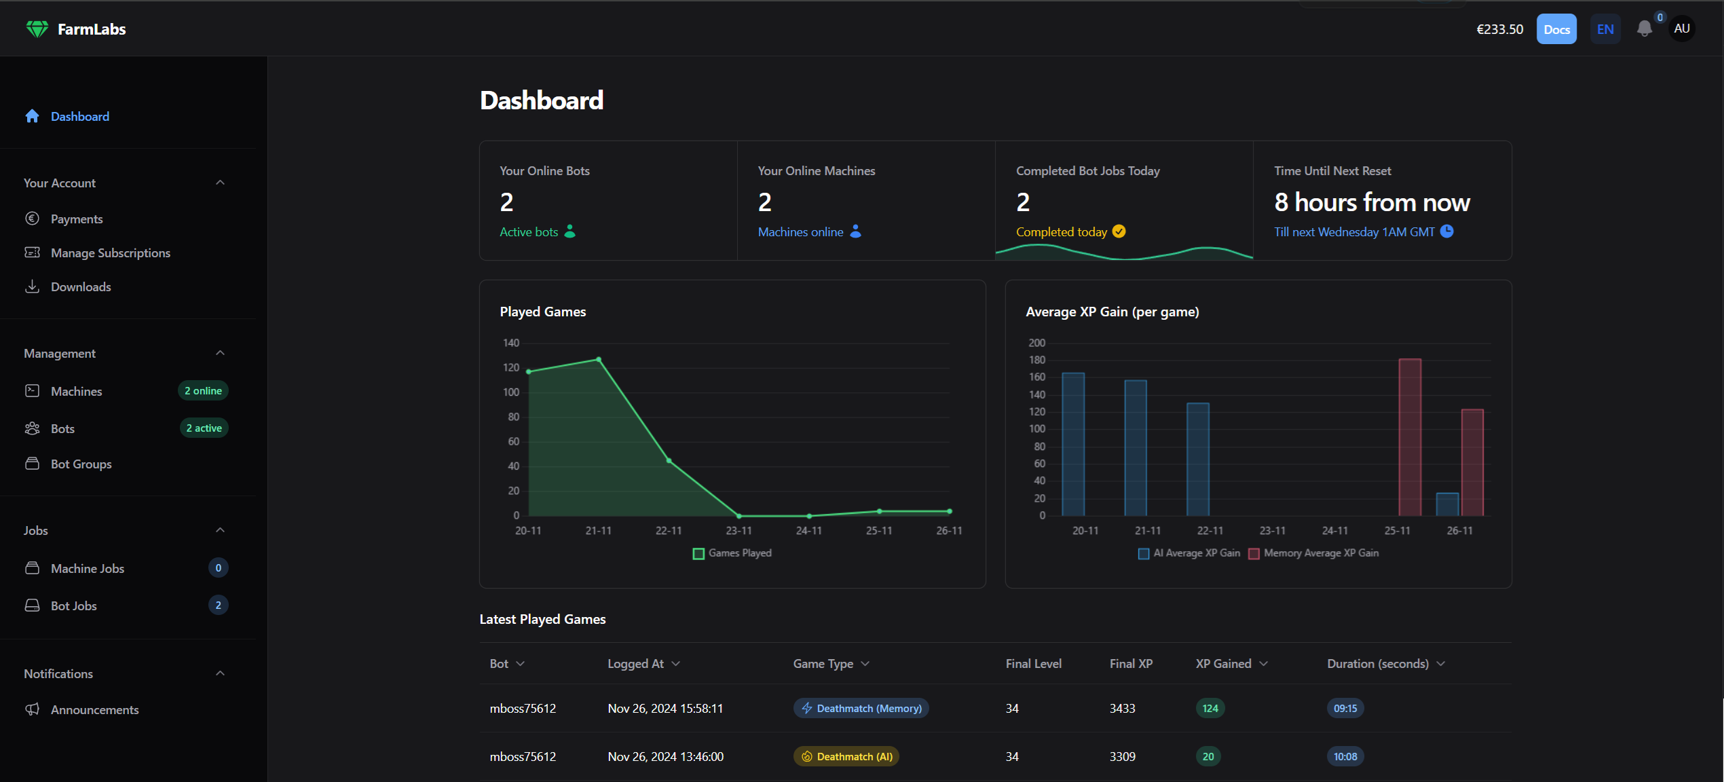This screenshot has height=782, width=1724.
Task: Click the Bot Jobs 2 count badge
Action: click(x=218, y=606)
